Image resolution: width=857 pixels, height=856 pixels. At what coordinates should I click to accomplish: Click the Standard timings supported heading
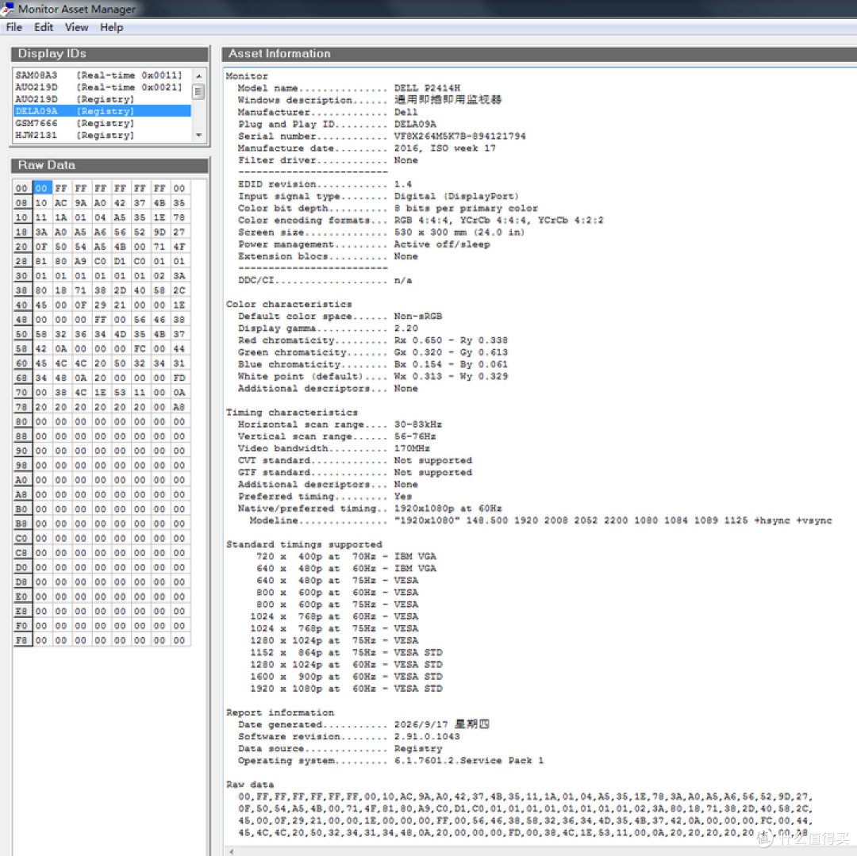pos(304,545)
